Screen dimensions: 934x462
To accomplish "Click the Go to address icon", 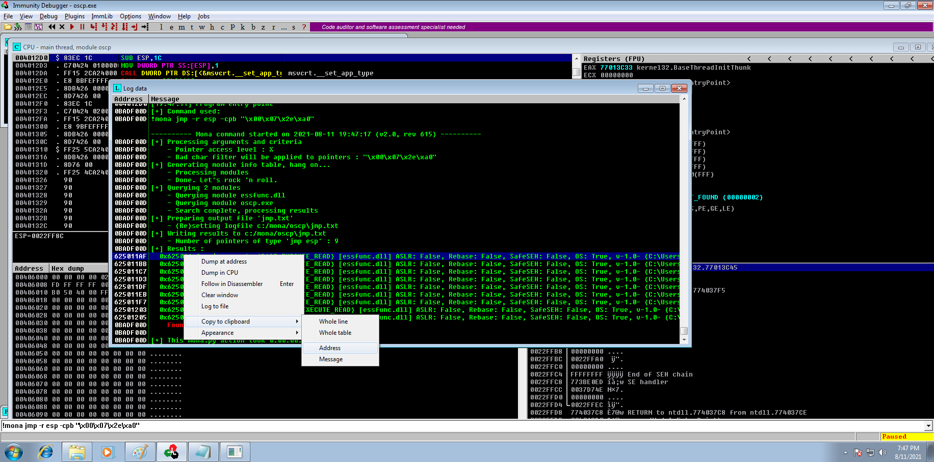I will click(x=145, y=27).
